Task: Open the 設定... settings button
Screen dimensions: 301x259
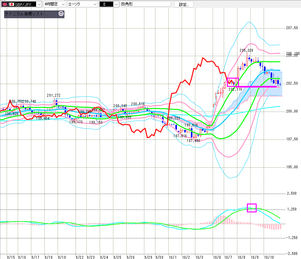Action: coord(184,4)
